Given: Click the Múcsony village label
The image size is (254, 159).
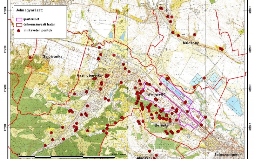Looking at the screenshot, I should pos(190,42).
